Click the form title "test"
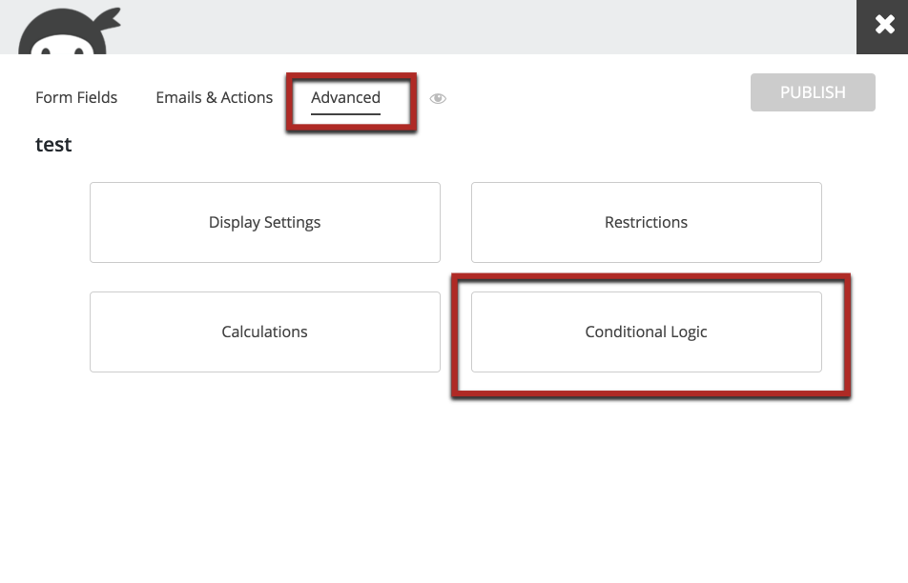The width and height of the screenshot is (908, 583). click(53, 145)
